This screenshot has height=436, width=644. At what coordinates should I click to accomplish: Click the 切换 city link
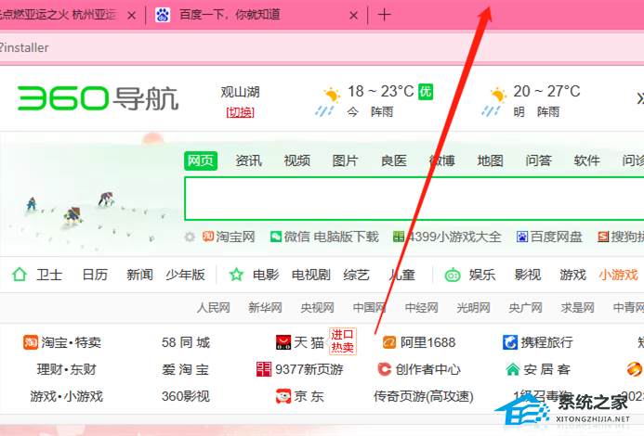click(241, 112)
